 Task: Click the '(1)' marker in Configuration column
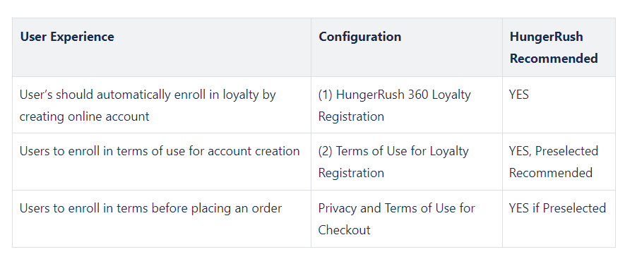pos(326,95)
